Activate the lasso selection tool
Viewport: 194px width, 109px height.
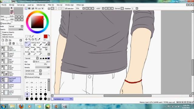(30, 36)
